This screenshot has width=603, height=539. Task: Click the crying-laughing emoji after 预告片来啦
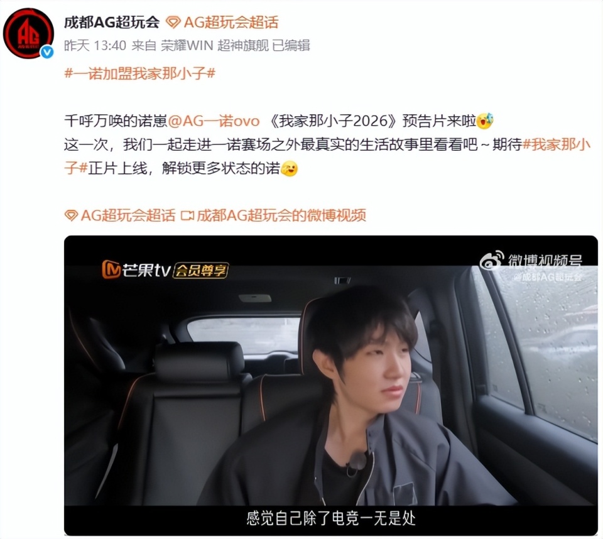[485, 121]
